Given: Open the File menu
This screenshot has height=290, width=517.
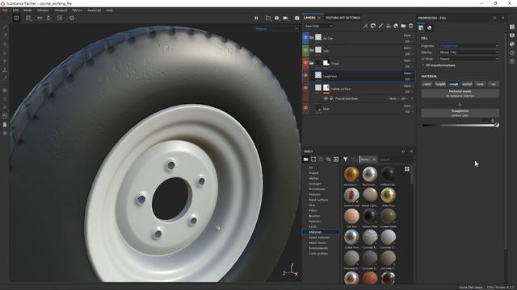Looking at the screenshot, I should pos(5,10).
